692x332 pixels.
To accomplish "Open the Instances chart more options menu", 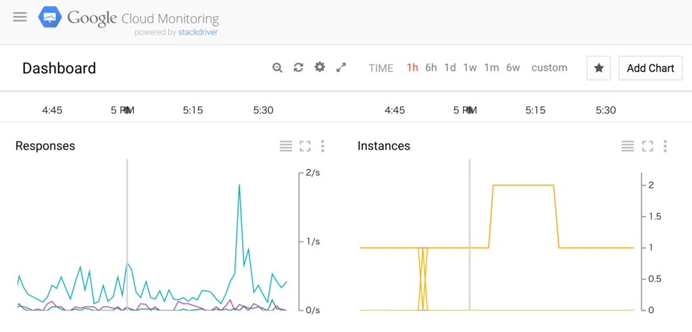I will click(665, 146).
